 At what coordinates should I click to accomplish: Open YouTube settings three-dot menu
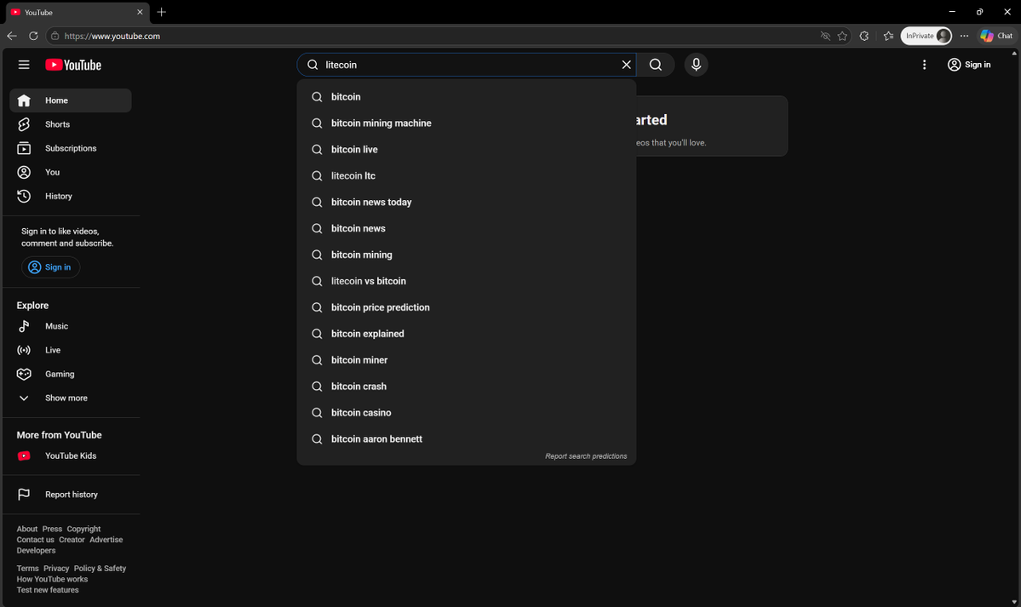[x=924, y=65]
